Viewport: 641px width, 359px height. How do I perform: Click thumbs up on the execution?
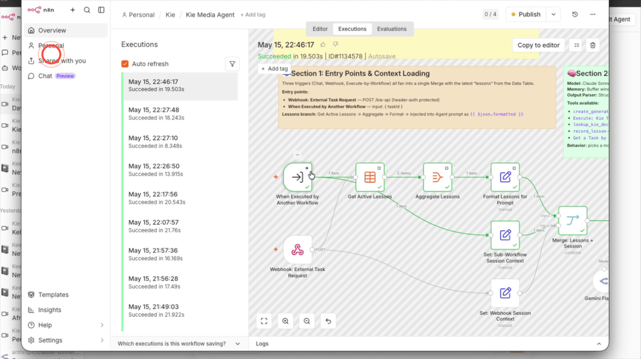coord(323,45)
